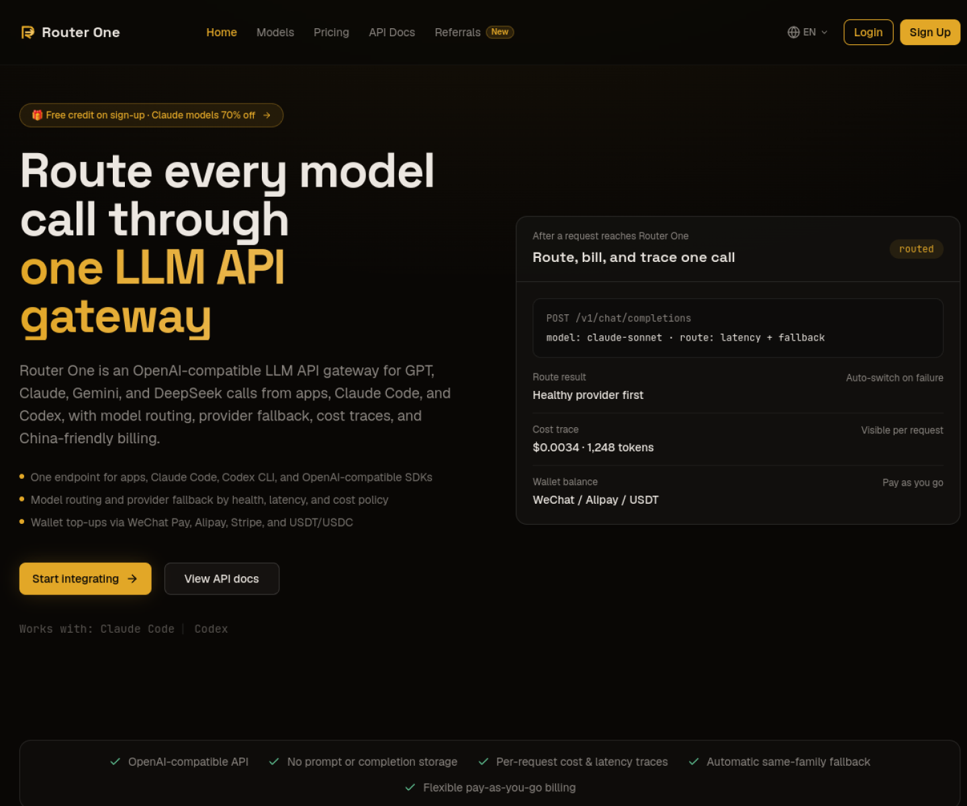Click the New badge beside Referrals
Image resolution: width=967 pixels, height=806 pixels.
pyautogui.click(x=500, y=32)
